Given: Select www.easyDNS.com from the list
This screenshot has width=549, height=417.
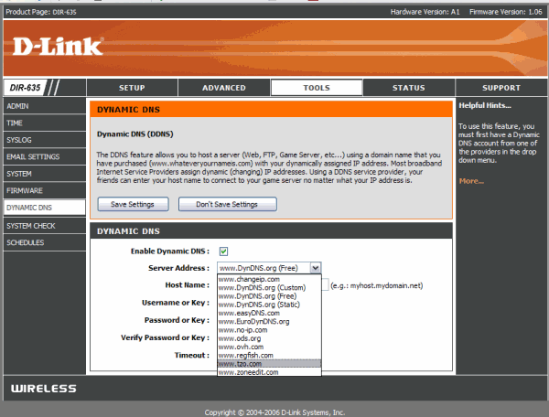Looking at the screenshot, I should click(269, 313).
